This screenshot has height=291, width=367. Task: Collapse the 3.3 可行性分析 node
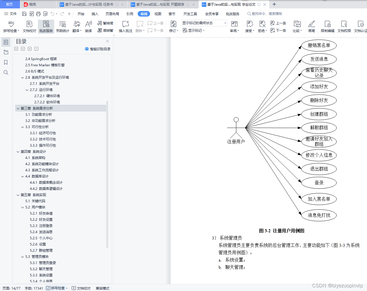(x=22, y=127)
